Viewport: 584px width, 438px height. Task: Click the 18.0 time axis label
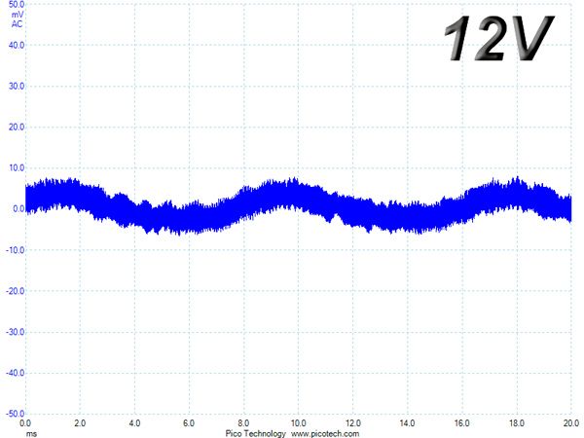517,423
